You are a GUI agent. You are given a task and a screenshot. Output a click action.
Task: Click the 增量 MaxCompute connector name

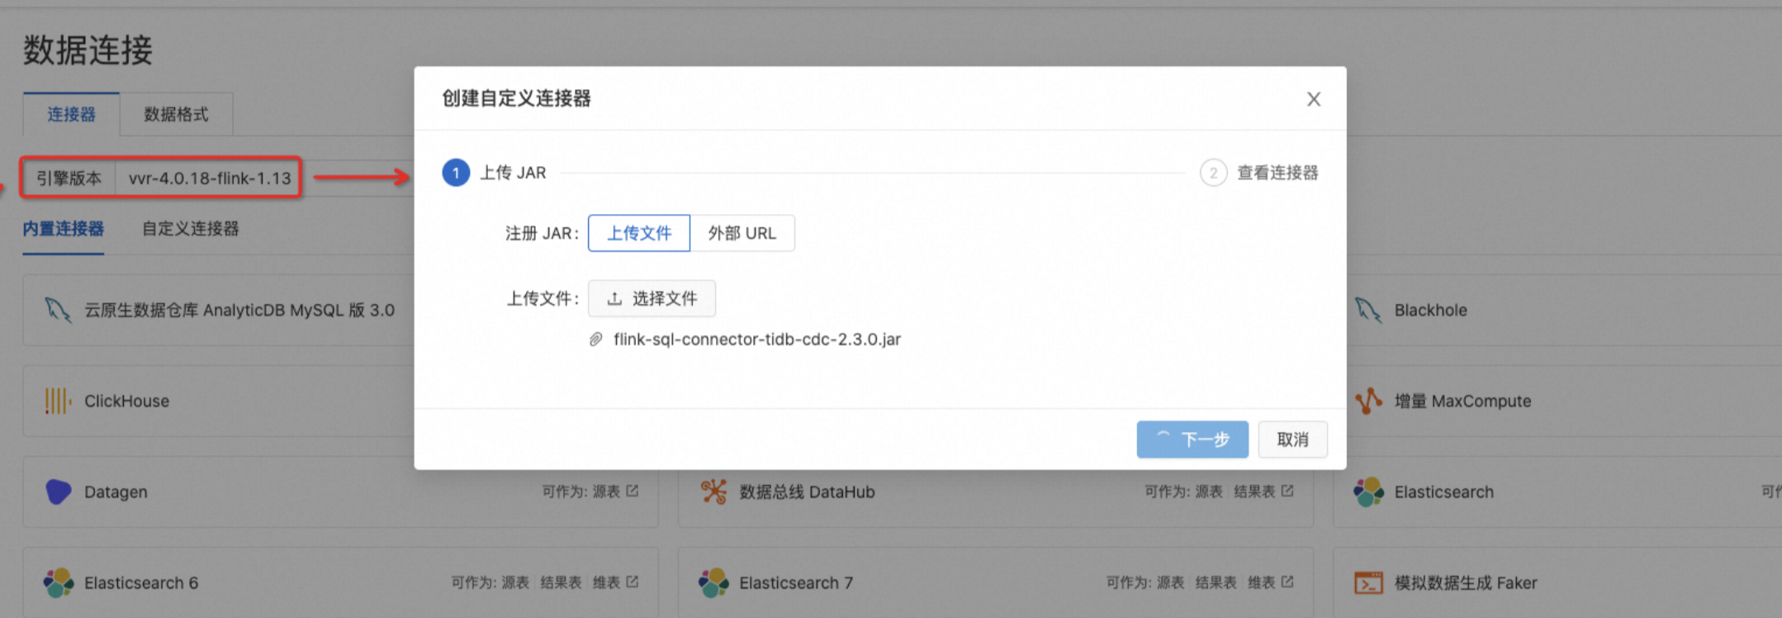[1462, 402]
